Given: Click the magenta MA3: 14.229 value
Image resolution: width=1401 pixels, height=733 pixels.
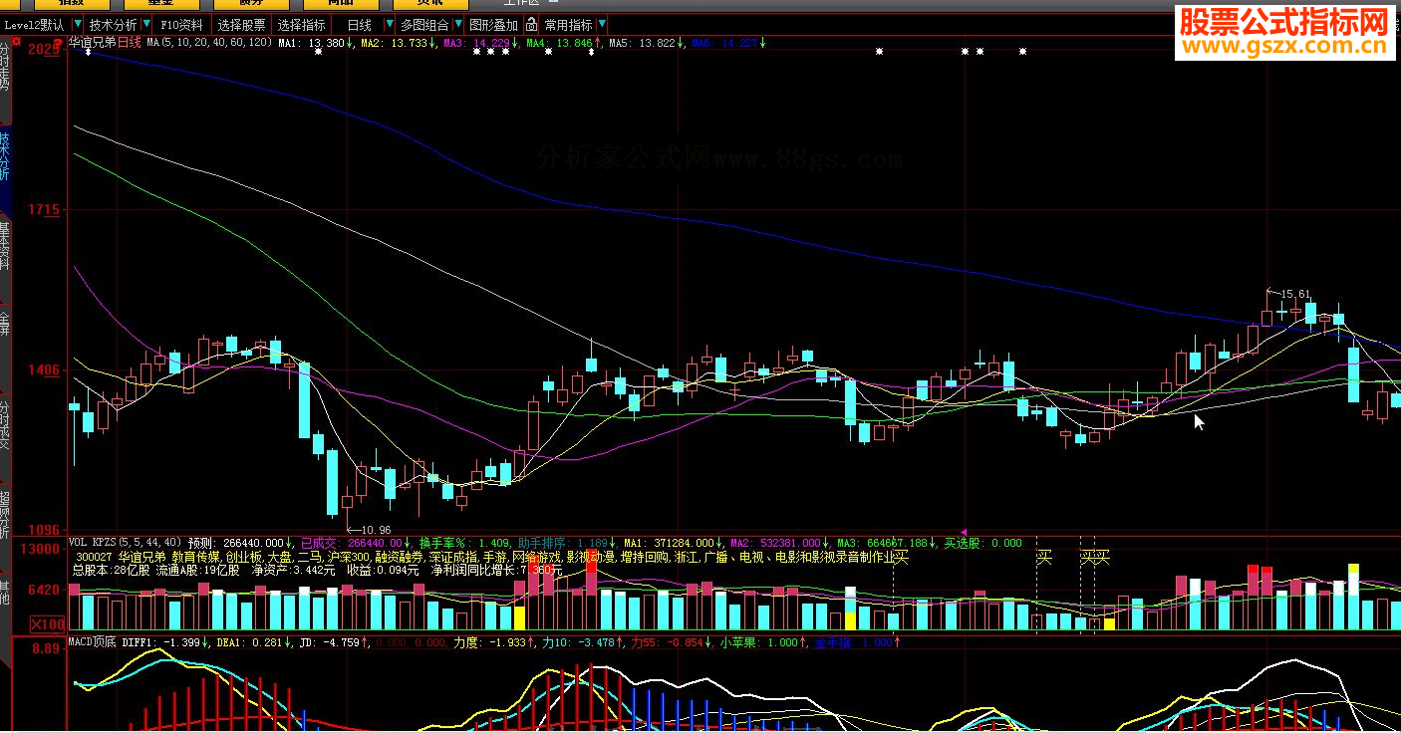Looking at the screenshot, I should click(x=476, y=43).
